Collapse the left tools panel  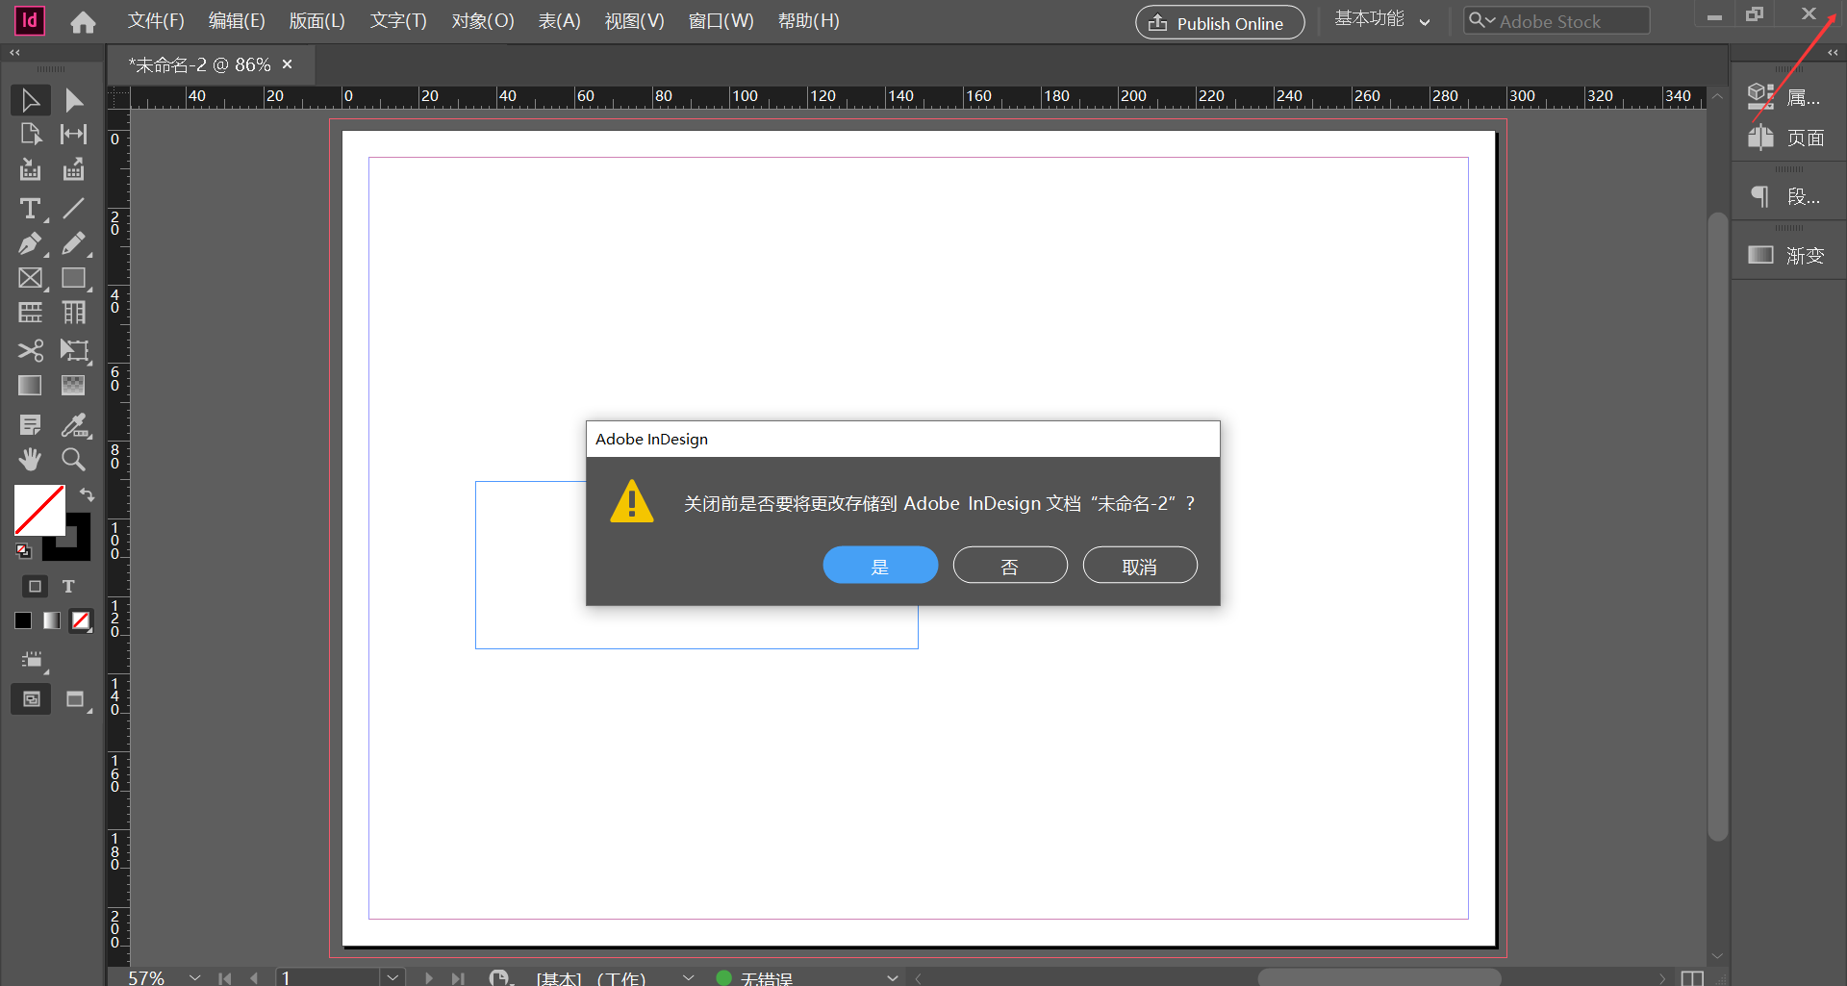pos(14,53)
